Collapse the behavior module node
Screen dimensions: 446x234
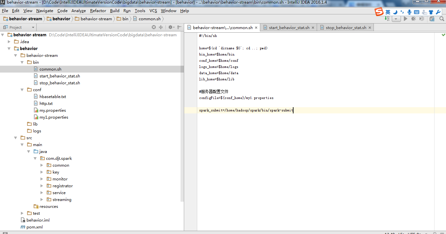coord(9,49)
